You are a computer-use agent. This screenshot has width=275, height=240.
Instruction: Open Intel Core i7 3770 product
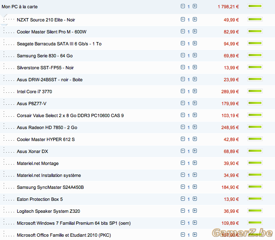pyautogui.click(x=34, y=92)
